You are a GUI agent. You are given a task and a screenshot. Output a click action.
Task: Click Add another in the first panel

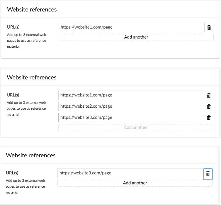tap(136, 37)
